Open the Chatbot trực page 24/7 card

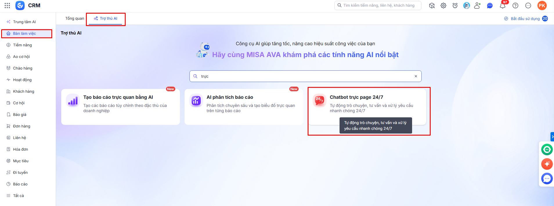click(x=367, y=107)
